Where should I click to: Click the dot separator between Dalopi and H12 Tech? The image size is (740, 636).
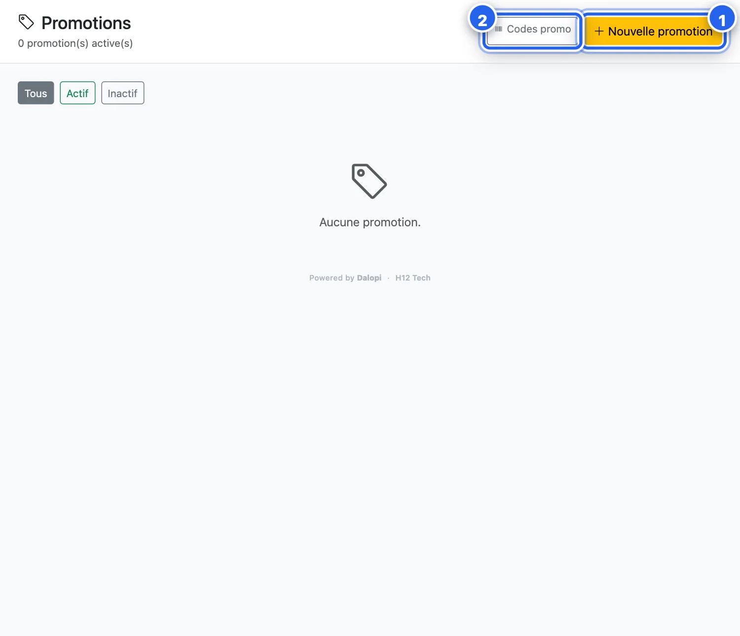[389, 278]
